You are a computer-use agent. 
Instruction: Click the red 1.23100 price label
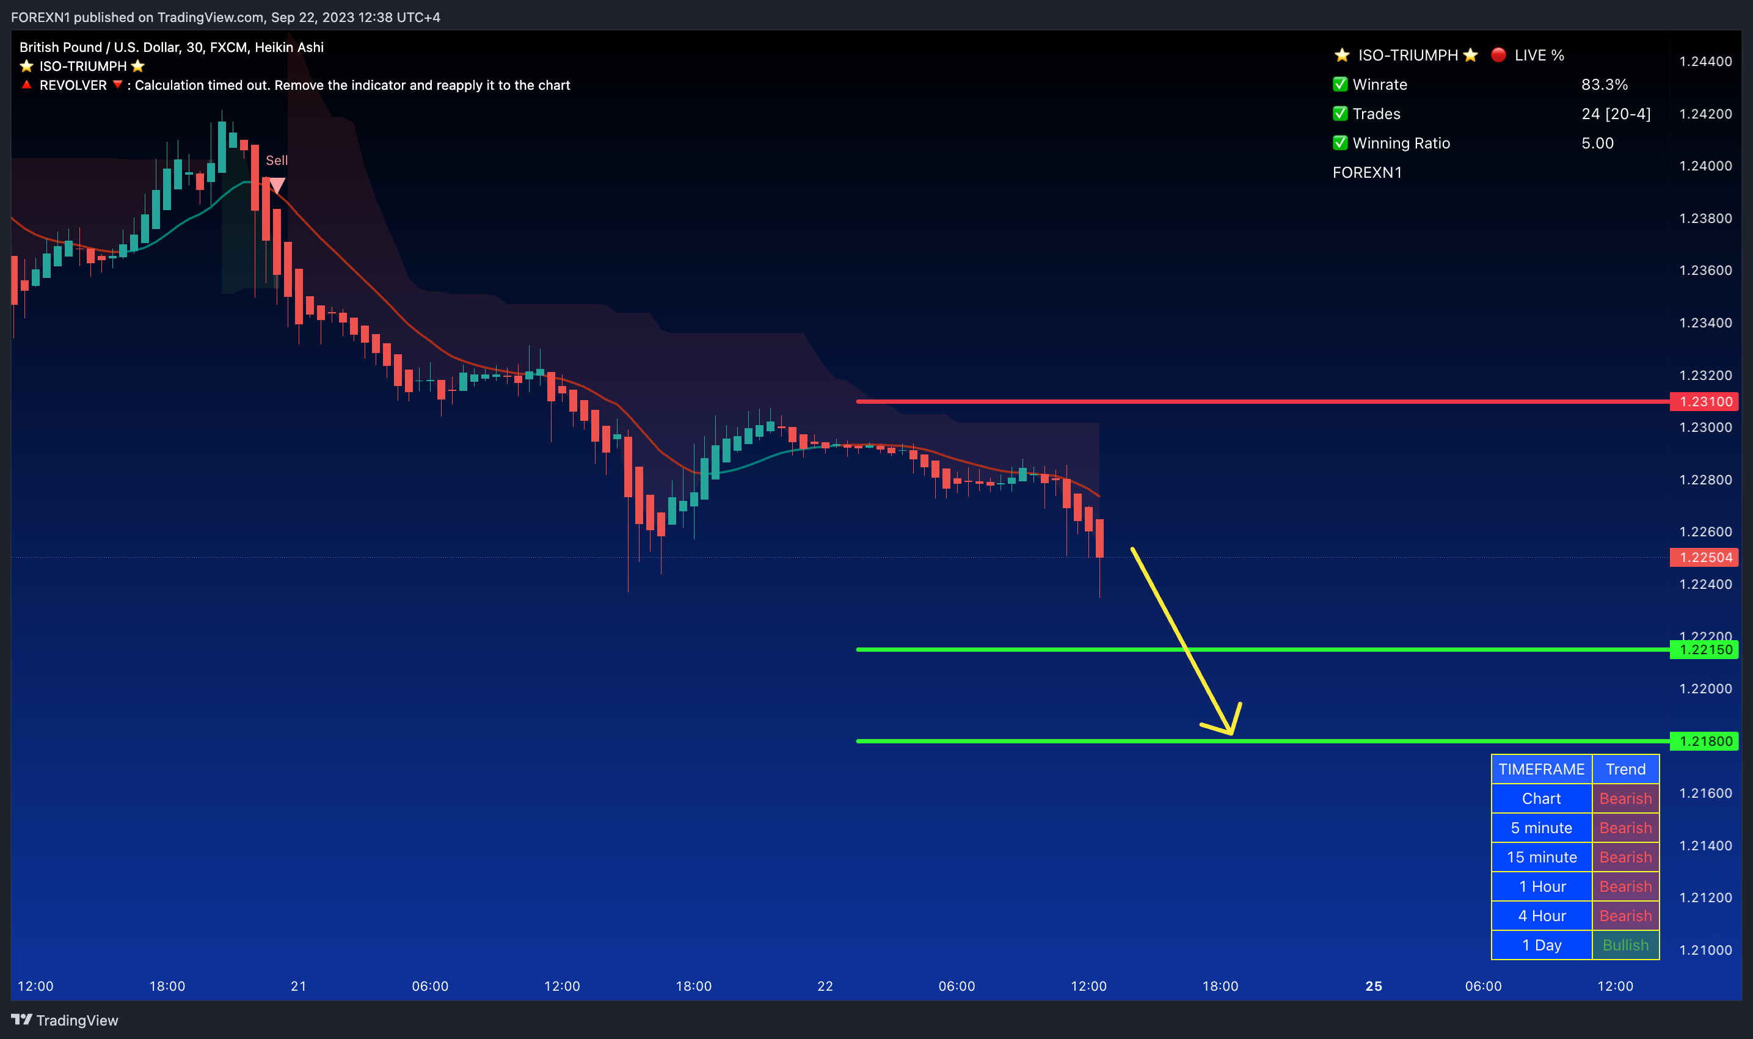1705,401
